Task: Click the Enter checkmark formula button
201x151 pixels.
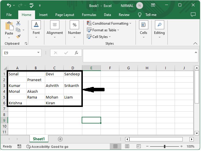Action: point(66,53)
